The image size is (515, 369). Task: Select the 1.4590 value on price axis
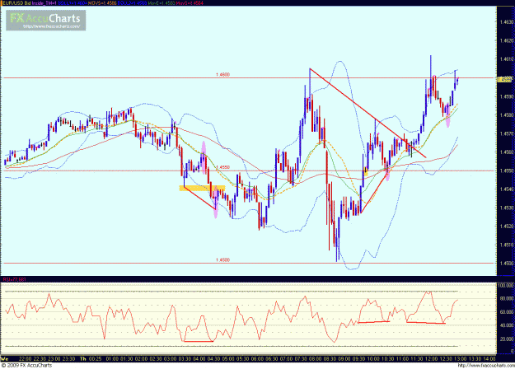point(506,96)
